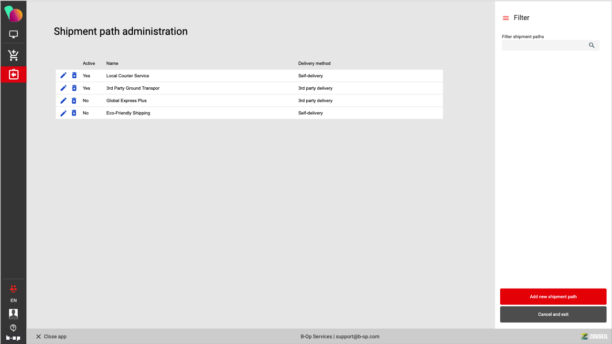612x344 pixels.
Task: Click the pencil icon for 3rd Party Ground Transpor
Action: pos(64,88)
